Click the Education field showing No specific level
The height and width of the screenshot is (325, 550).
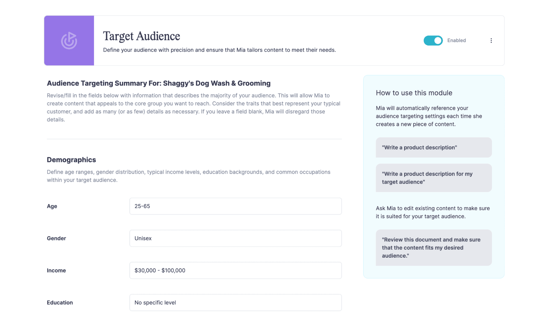[236, 303]
